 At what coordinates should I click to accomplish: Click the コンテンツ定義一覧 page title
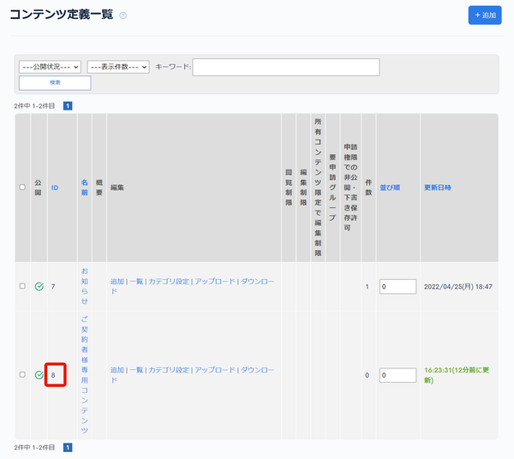tap(62, 15)
